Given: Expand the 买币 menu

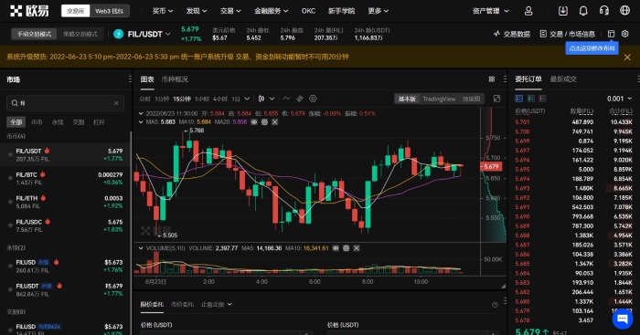Looking at the screenshot, I should coord(163,11).
